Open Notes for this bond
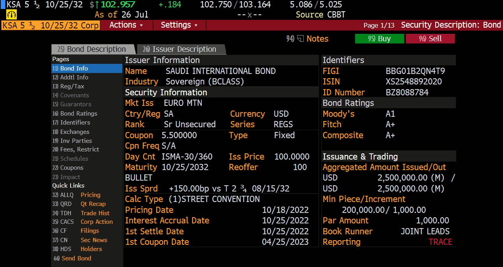This screenshot has height=267, width=503. pos(307,39)
